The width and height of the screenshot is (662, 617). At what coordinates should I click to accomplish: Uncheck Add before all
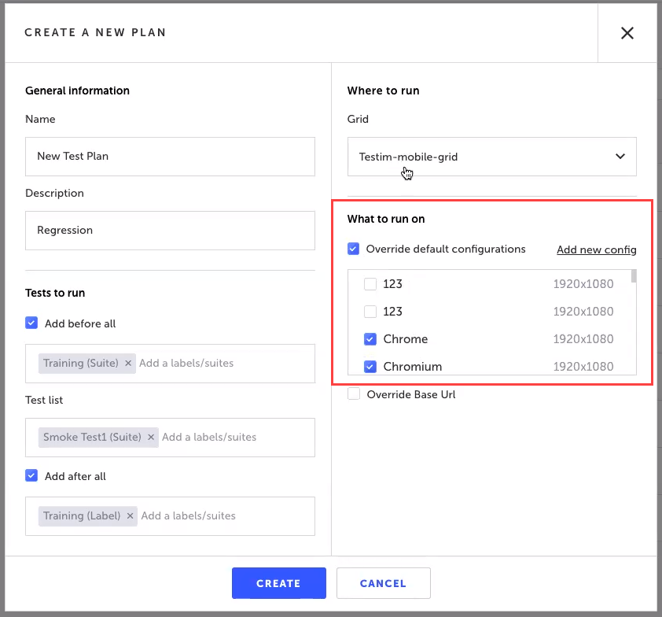(31, 323)
